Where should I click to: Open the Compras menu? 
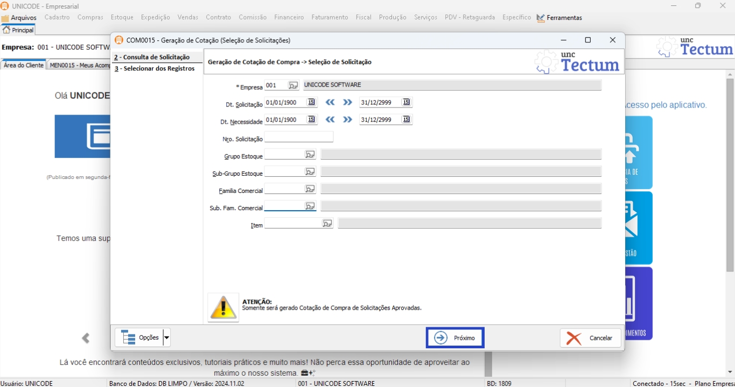point(90,18)
